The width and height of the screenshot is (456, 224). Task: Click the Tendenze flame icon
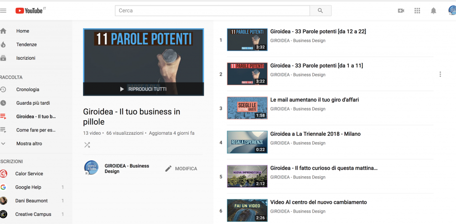(x=3, y=45)
